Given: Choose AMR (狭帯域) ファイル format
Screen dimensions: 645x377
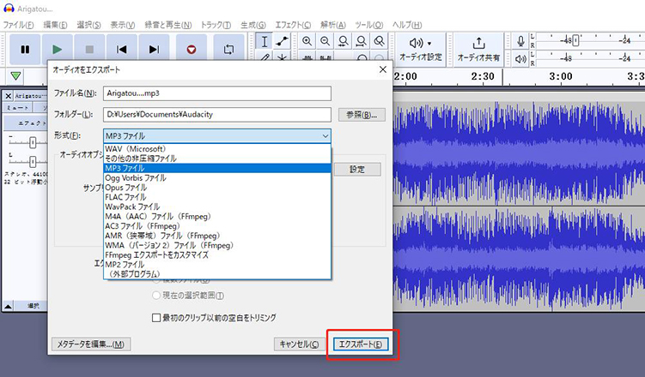Looking at the screenshot, I should [217, 236].
